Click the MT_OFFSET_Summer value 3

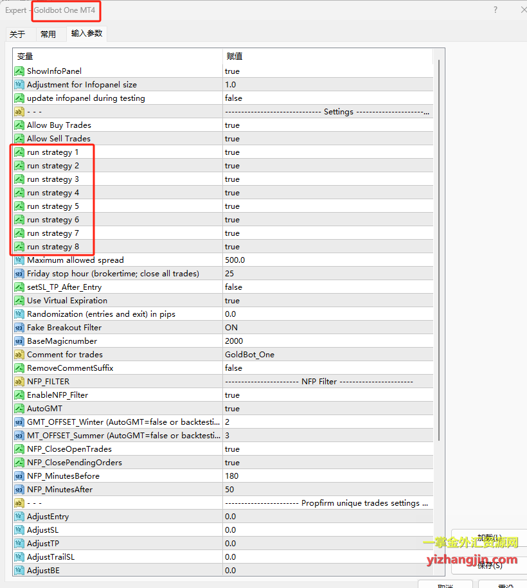(227, 435)
